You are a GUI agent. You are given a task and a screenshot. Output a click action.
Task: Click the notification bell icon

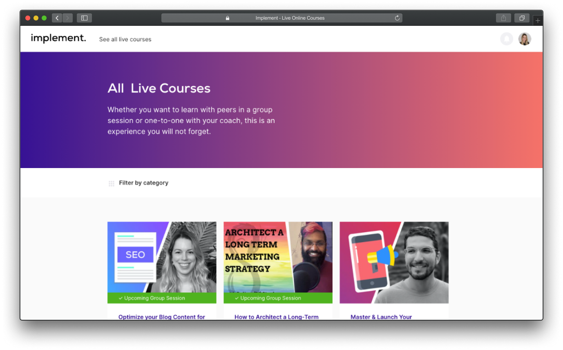pyautogui.click(x=507, y=39)
